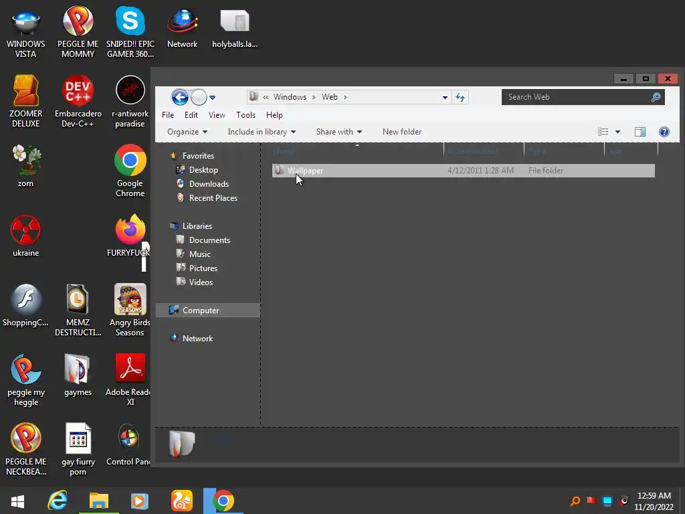
Task: Open the Help menu
Action: (274, 115)
